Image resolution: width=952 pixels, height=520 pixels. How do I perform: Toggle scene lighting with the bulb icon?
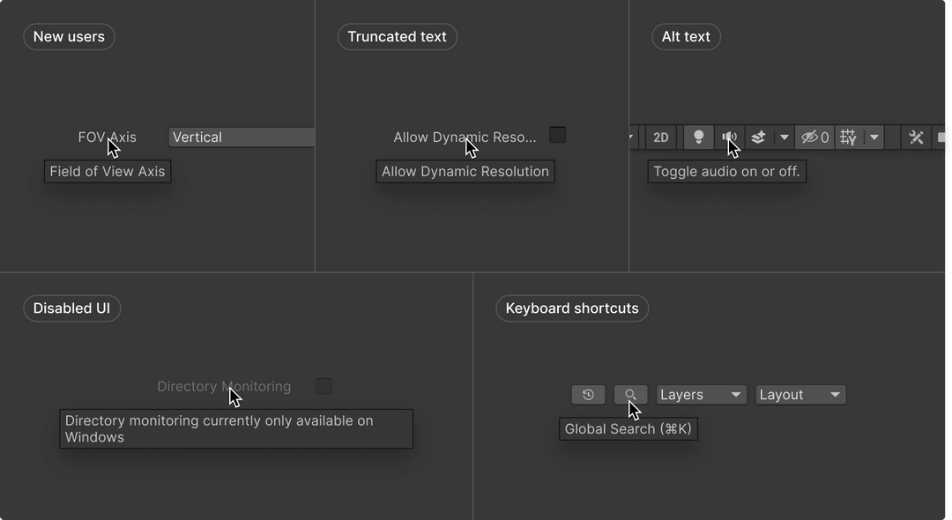click(x=698, y=137)
